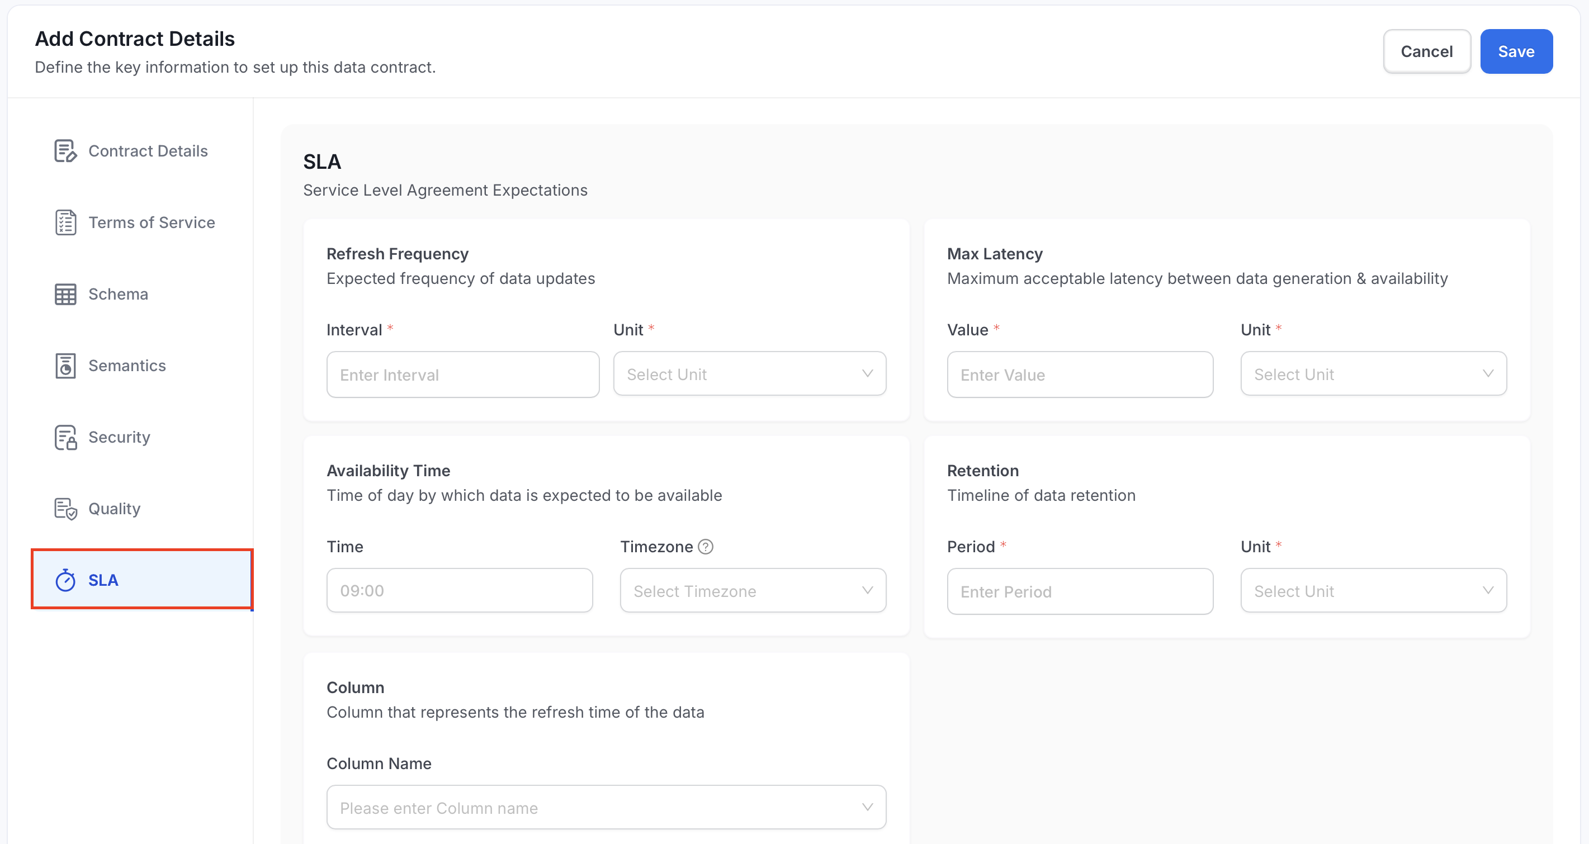
Task: Open the Max Latency unit dropdown
Action: coord(1373,373)
